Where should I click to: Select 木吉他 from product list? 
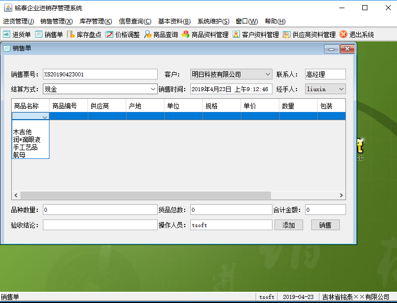click(x=31, y=132)
